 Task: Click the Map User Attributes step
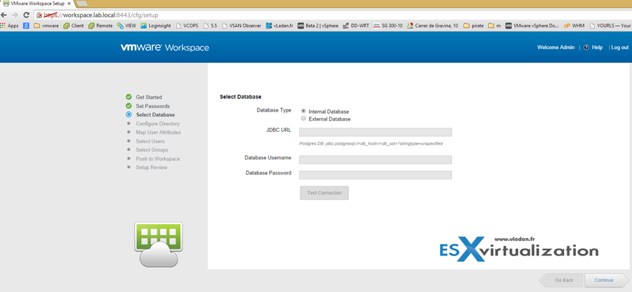158,132
